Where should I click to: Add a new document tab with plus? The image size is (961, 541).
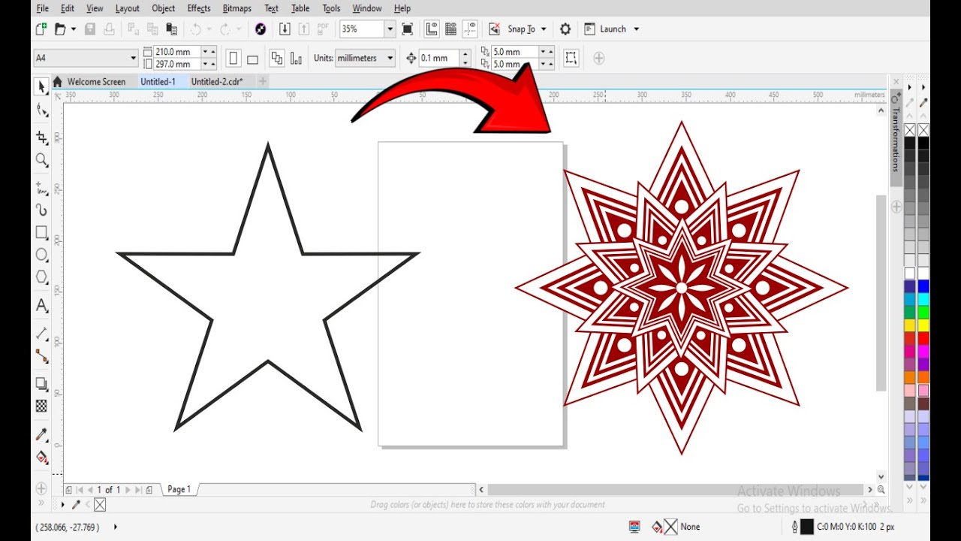[x=263, y=81]
